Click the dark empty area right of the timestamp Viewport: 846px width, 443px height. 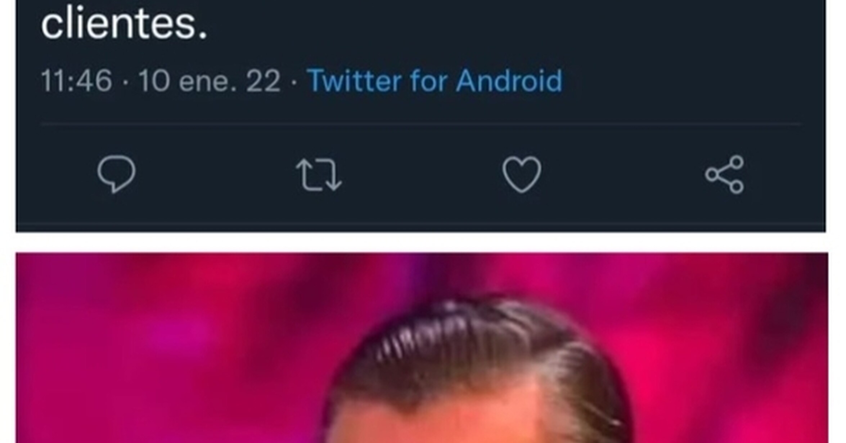tap(684, 81)
